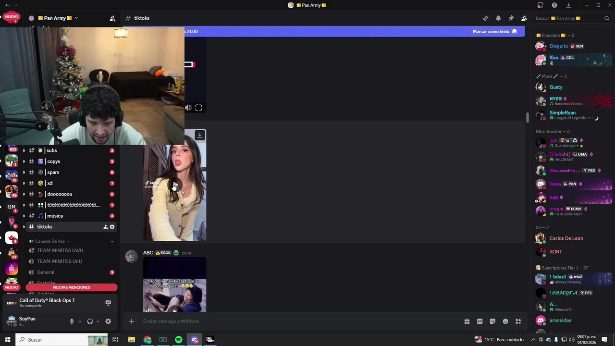Click the username ABC in chat
The image size is (615, 346).
pyautogui.click(x=148, y=253)
